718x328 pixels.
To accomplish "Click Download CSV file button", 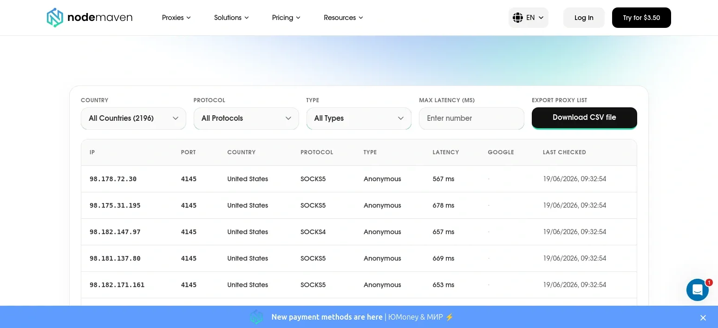I will [x=584, y=118].
